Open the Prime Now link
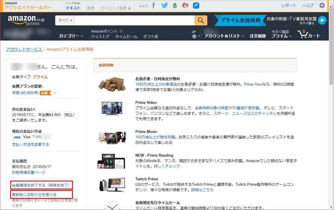The width and height of the screenshot is (334, 210). tap(253, 84)
